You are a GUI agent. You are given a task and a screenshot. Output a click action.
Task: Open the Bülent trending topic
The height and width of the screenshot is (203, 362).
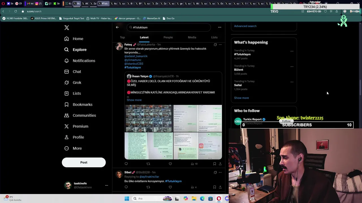[x=239, y=70]
